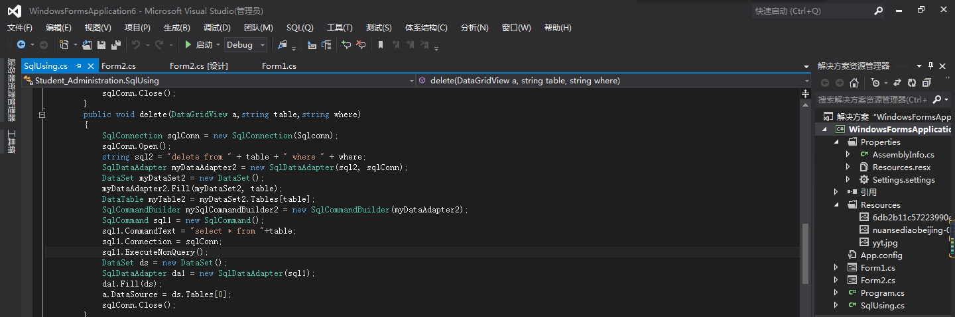The image size is (955, 317).
Task: Uncomment selected lines via toolbar icon
Action: point(361,45)
